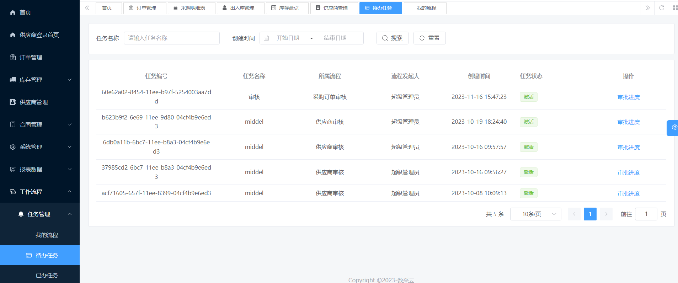
Task: Click the bell icon for 任务管理
Action: click(21, 214)
